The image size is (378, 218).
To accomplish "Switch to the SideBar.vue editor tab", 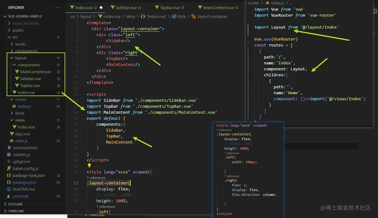I will (x=126, y=8).
